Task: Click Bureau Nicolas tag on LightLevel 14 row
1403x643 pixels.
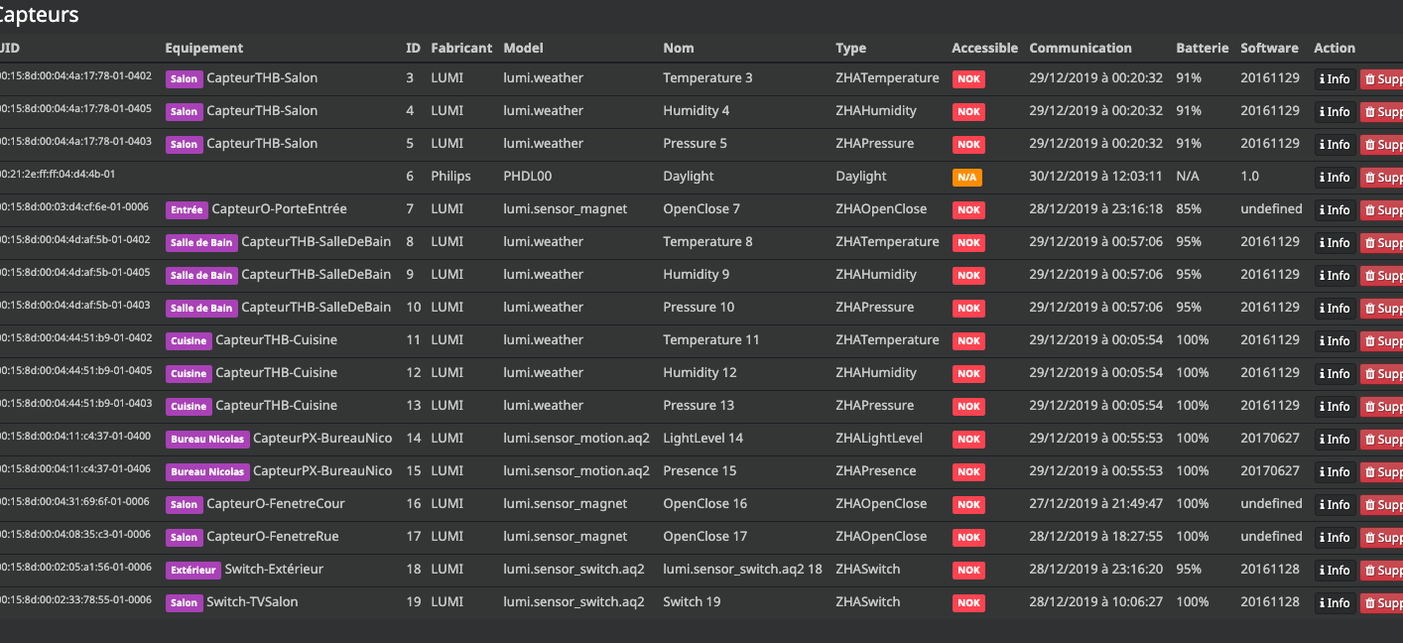Action: [x=207, y=440]
